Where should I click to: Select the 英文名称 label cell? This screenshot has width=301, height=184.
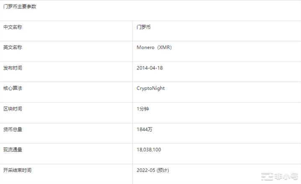click(x=13, y=48)
